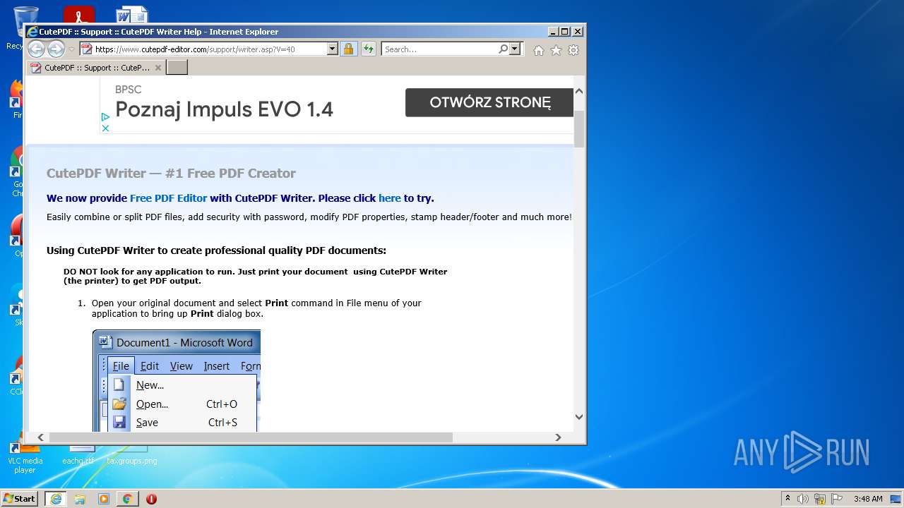Click the 'DO NOT look for any application' note
Viewport: 904px width, 508px height.
click(255, 276)
